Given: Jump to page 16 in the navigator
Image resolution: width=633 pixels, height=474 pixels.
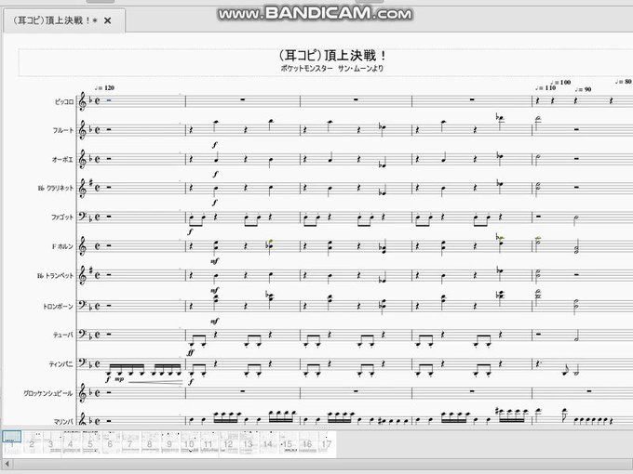Looking at the screenshot, I should 307,443.
